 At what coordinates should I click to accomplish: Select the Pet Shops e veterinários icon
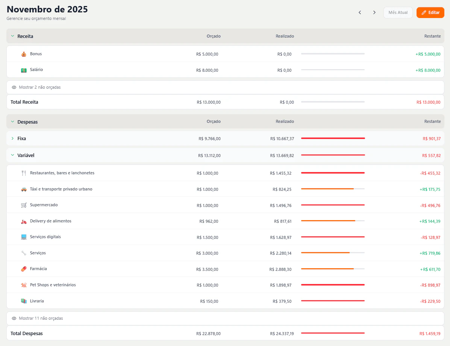23,285
